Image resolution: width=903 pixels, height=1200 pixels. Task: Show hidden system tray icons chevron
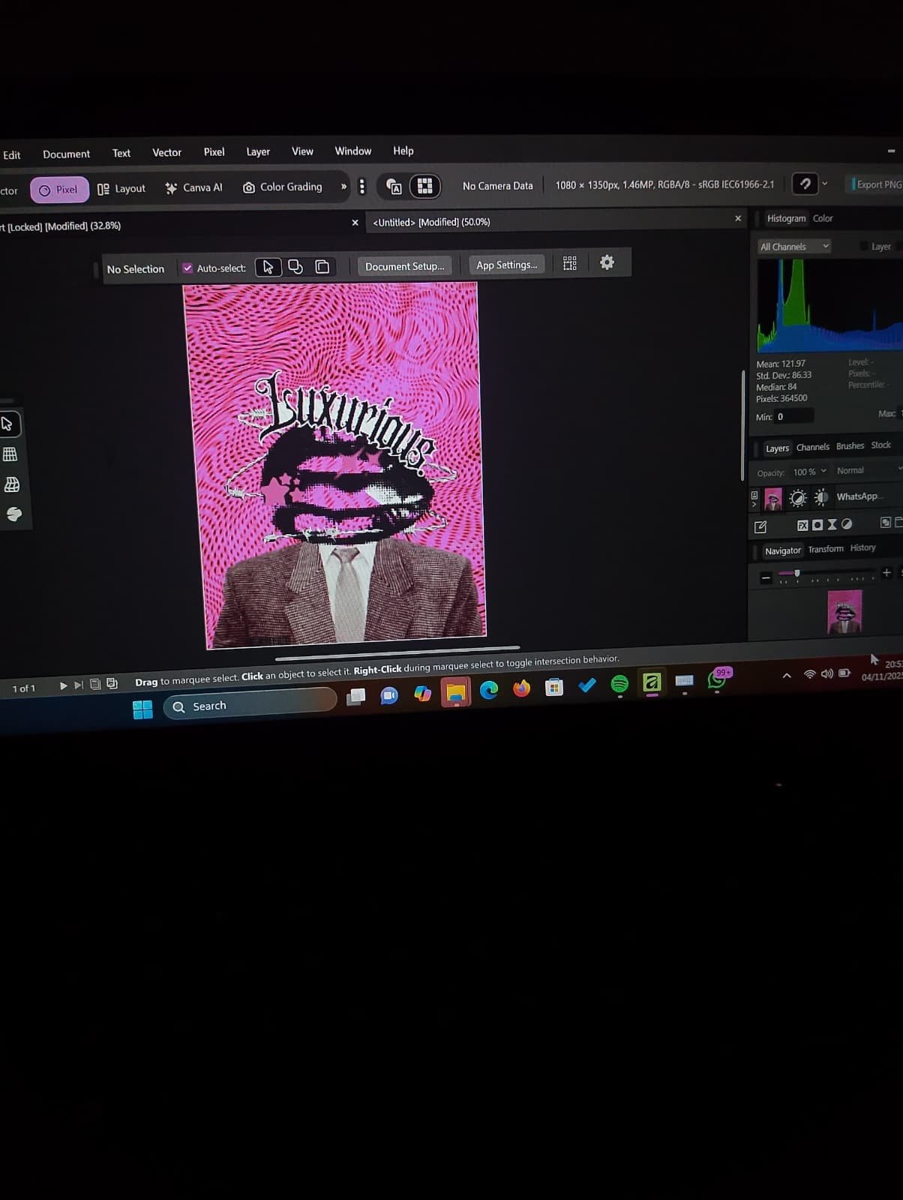(787, 676)
